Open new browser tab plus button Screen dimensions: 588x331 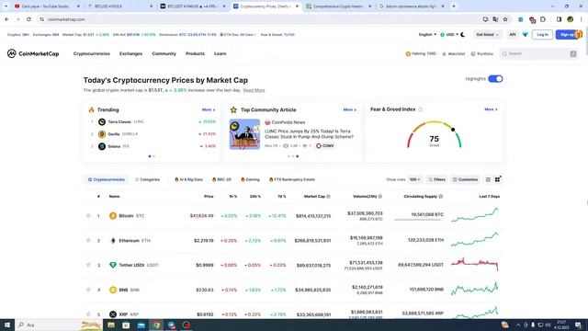click(454, 6)
